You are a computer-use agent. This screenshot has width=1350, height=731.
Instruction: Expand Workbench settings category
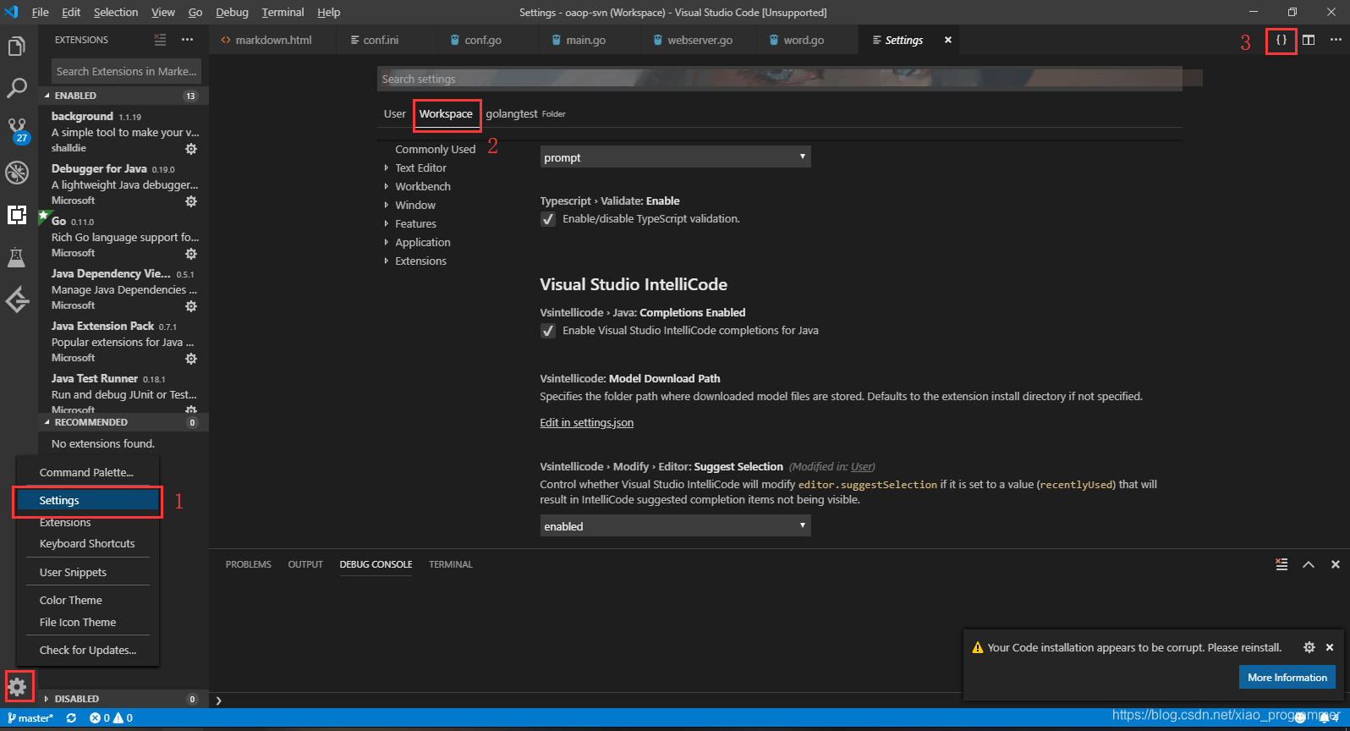click(422, 186)
